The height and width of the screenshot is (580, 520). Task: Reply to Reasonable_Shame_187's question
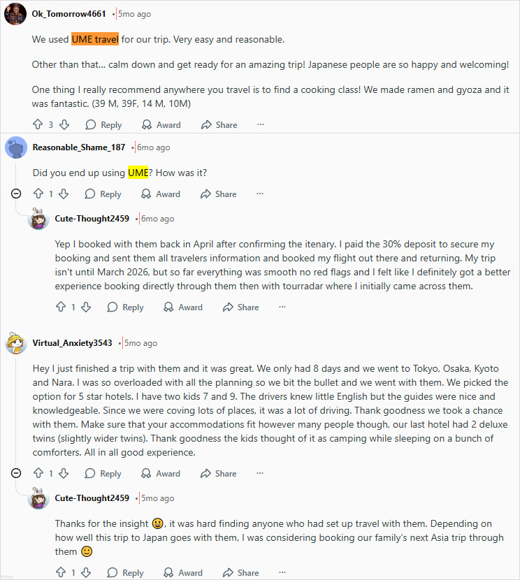click(103, 194)
